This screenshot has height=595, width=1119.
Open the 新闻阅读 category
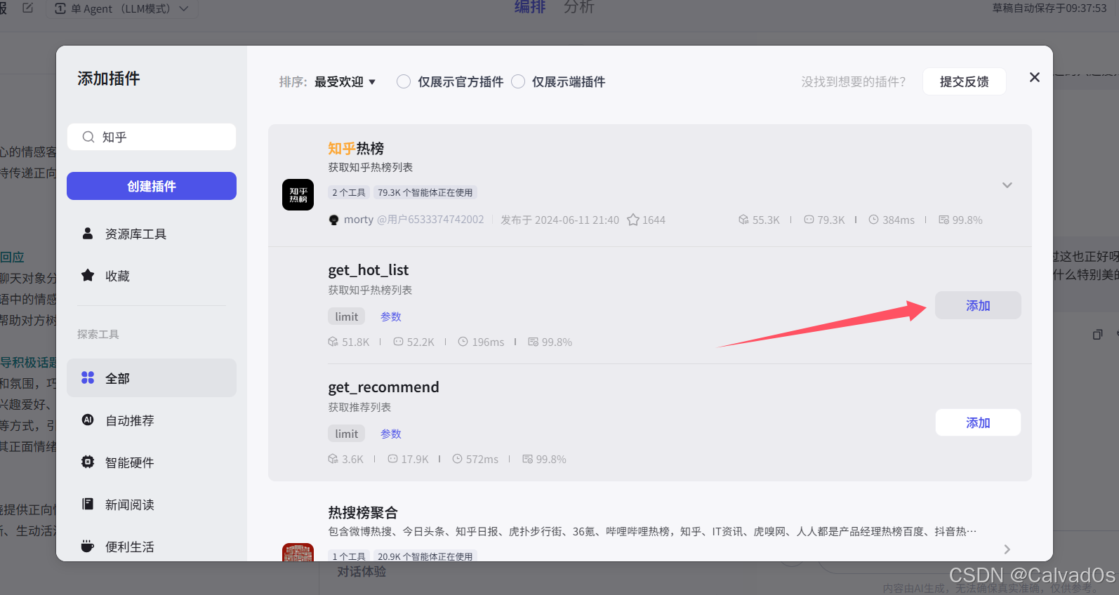click(x=152, y=504)
